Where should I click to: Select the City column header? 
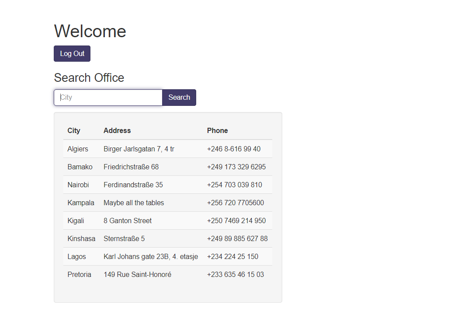pos(74,130)
